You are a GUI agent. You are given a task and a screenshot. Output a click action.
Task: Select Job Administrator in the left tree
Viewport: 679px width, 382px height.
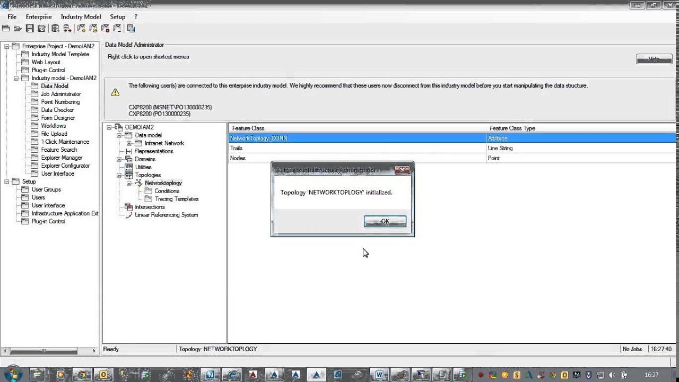coord(61,94)
